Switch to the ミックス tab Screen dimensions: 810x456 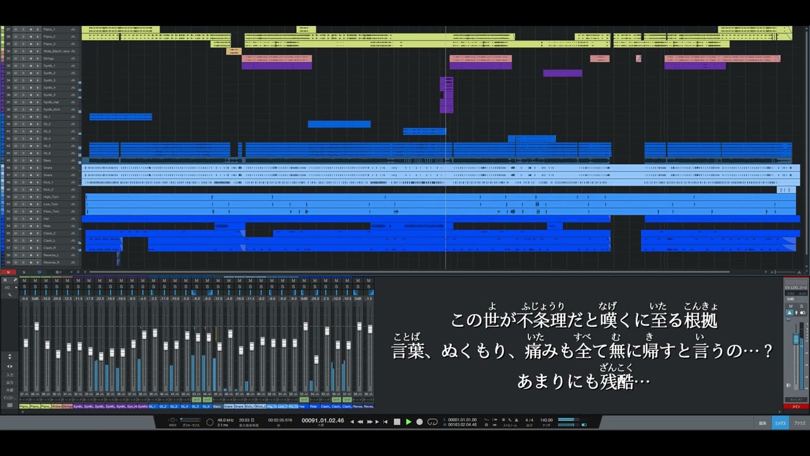coord(780,422)
